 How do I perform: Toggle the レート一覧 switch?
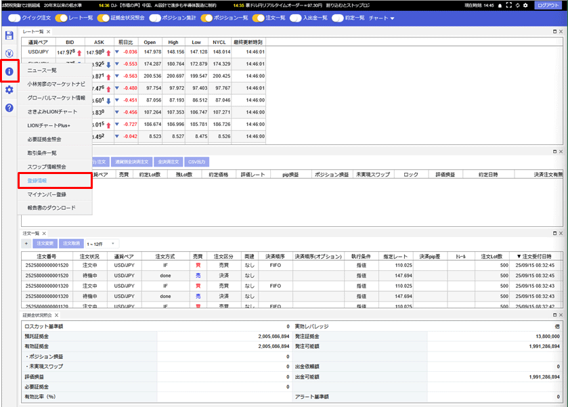[62, 18]
